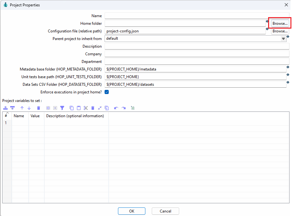Open Parent project to inherit from dropdown

coord(283,39)
